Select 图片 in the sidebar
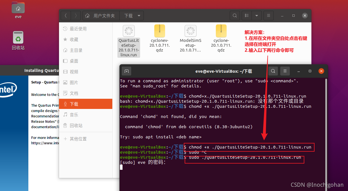This screenshot has width=348, height=191. coord(86,83)
